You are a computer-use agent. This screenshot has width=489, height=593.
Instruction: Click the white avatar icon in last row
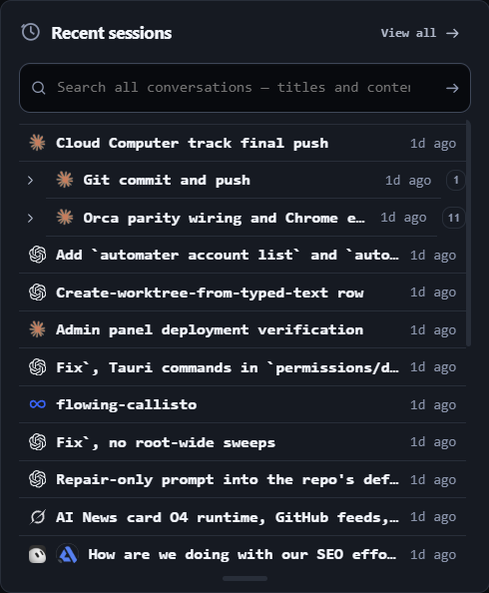(38, 555)
